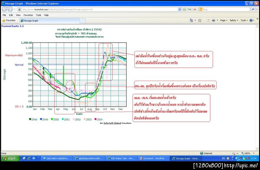Show hidden command bar items chevron
This screenshot has width=260, height=170.
(x=257, y=19)
